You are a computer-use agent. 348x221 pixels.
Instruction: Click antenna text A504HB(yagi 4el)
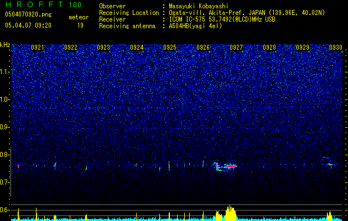pyautogui.click(x=195, y=26)
